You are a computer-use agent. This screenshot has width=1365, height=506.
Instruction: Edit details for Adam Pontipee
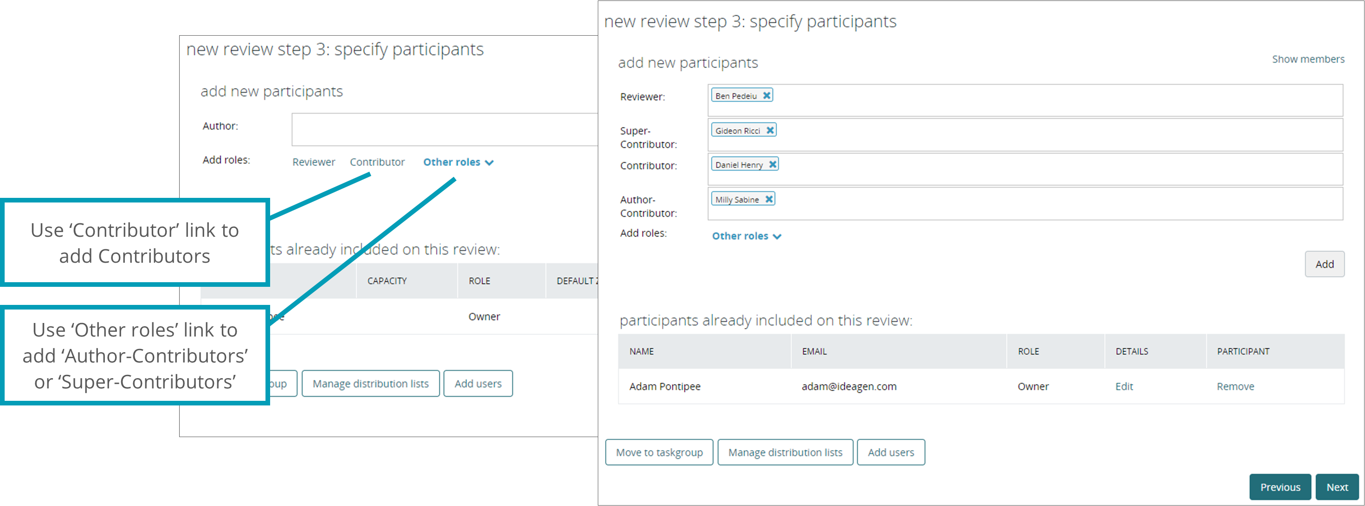click(1124, 386)
